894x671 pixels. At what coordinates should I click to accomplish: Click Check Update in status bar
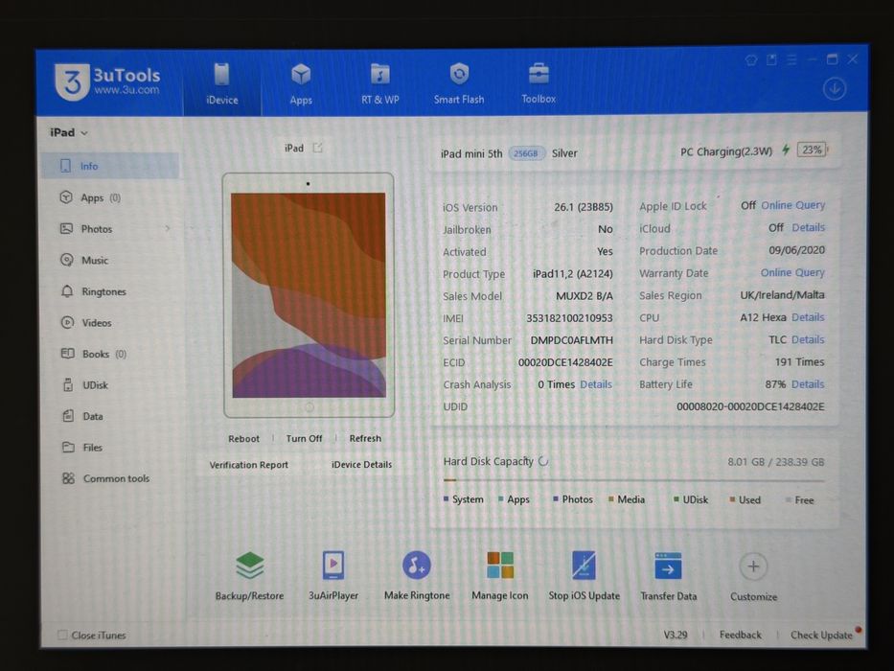pos(821,635)
